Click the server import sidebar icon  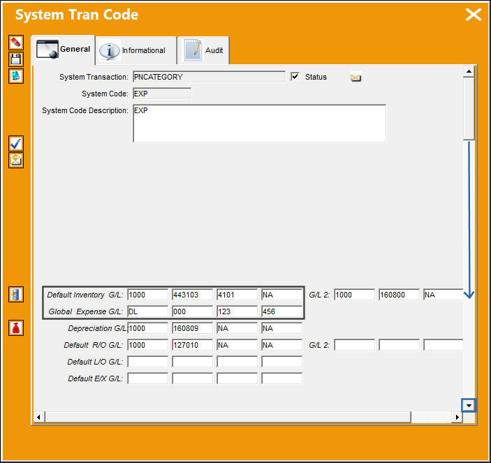tap(16, 295)
